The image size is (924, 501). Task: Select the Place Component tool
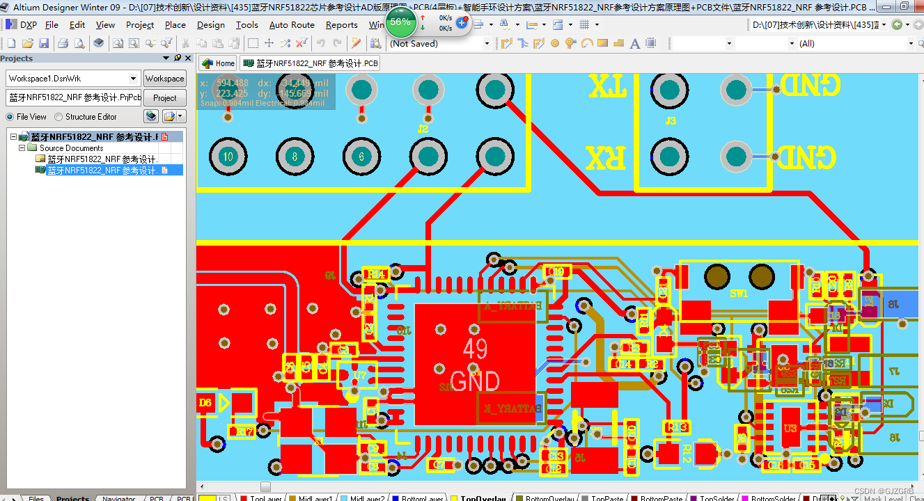tap(651, 42)
